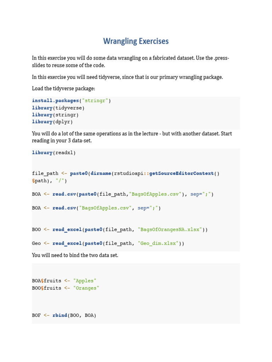The width and height of the screenshot is (272, 362).
Task: Click the BOO$fruits "Oranges" assignment line
Action: click(66, 288)
